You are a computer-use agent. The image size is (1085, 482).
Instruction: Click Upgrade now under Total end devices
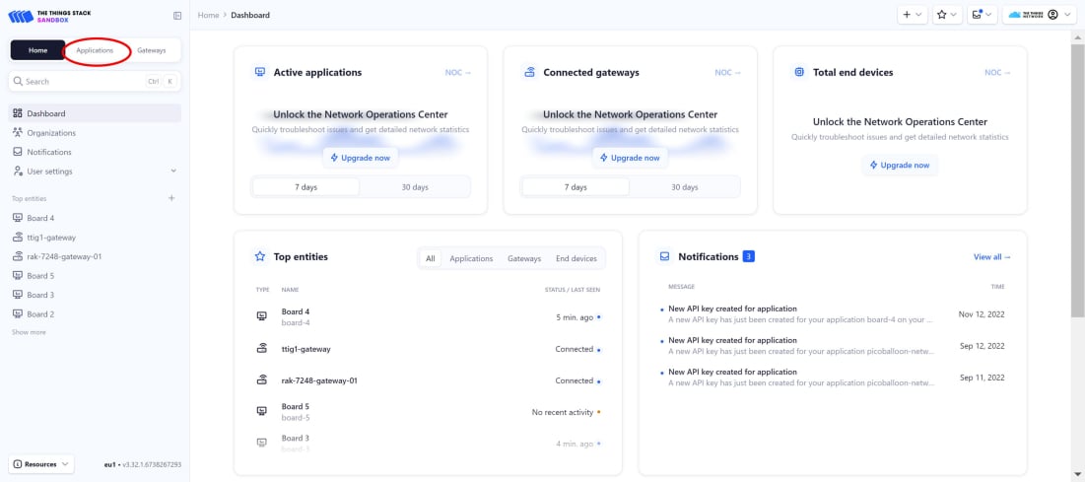click(900, 166)
